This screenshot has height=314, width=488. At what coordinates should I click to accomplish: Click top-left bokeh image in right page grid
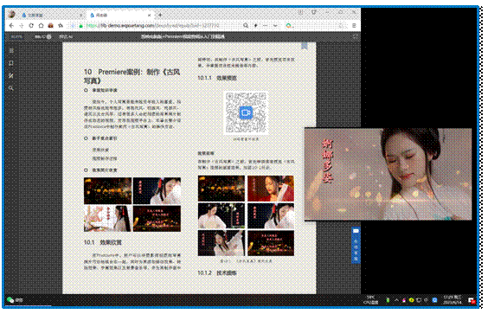click(222, 189)
